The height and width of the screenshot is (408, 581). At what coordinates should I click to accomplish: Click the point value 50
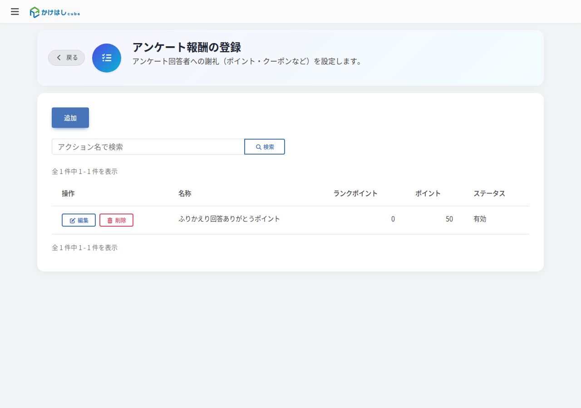pos(449,219)
